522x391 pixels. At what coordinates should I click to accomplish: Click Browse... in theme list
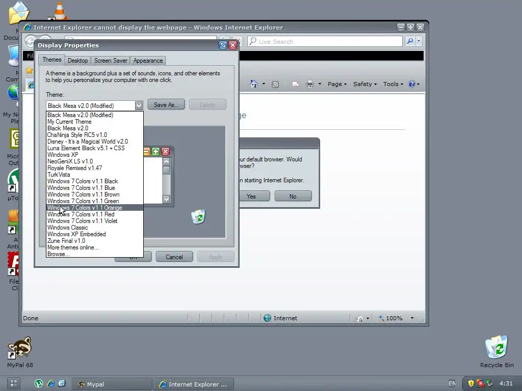tap(94, 254)
